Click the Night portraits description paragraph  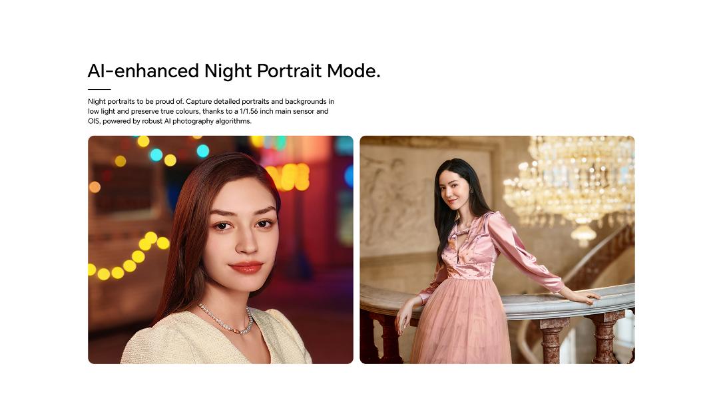[x=211, y=111]
